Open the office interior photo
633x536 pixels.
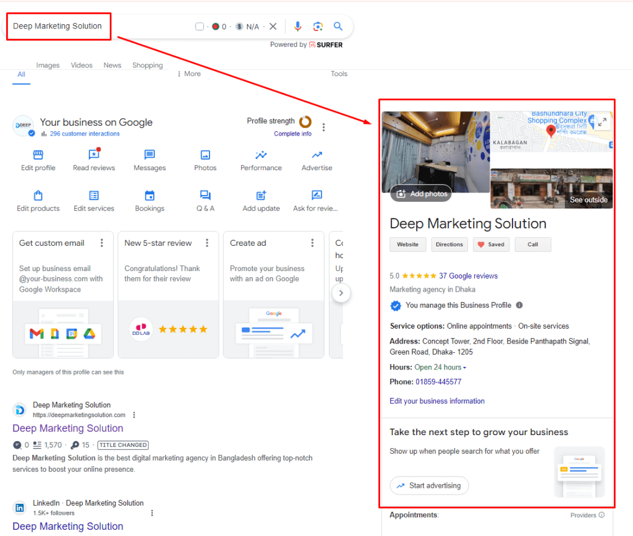436,152
